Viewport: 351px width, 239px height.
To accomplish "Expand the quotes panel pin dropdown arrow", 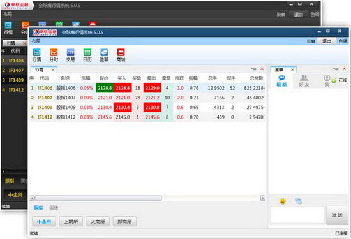I will point(253,69).
